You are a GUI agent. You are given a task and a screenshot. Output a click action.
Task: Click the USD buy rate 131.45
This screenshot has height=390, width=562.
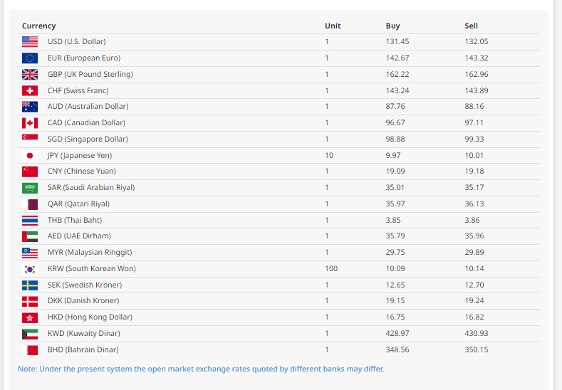click(x=397, y=41)
